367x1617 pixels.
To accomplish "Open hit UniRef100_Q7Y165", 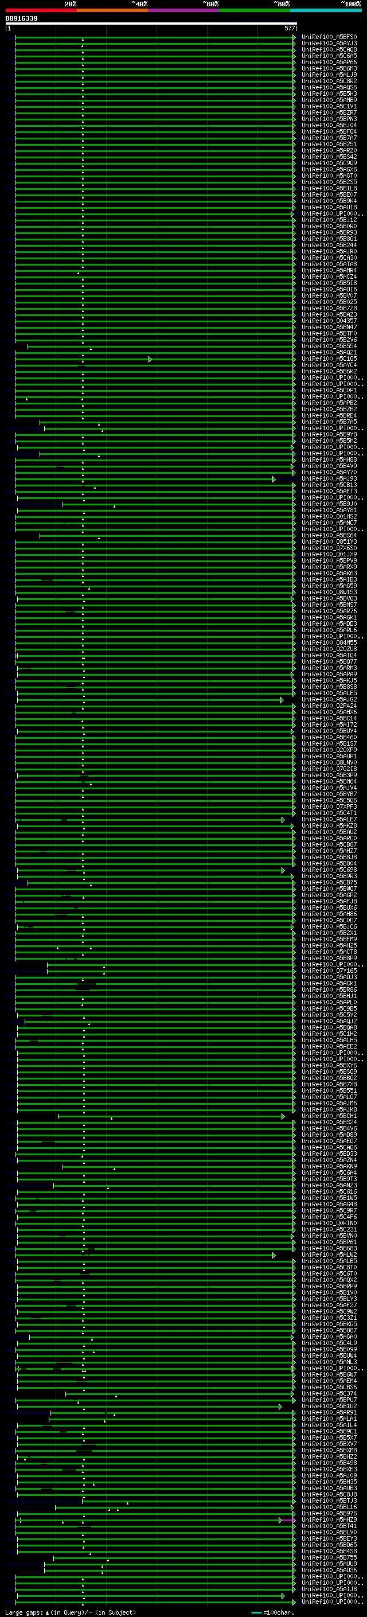I will [329, 971].
